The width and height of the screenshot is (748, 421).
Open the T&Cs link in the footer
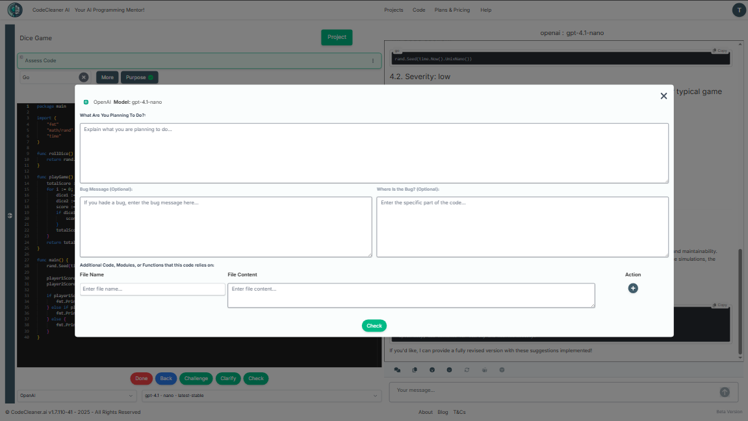tap(459, 413)
